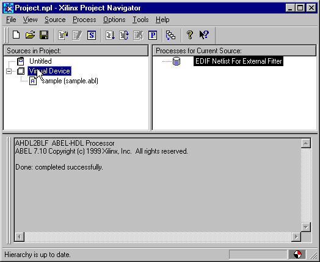Open help with the yellow question mark
Viewport: 320px width, 262px height.
coord(190,35)
